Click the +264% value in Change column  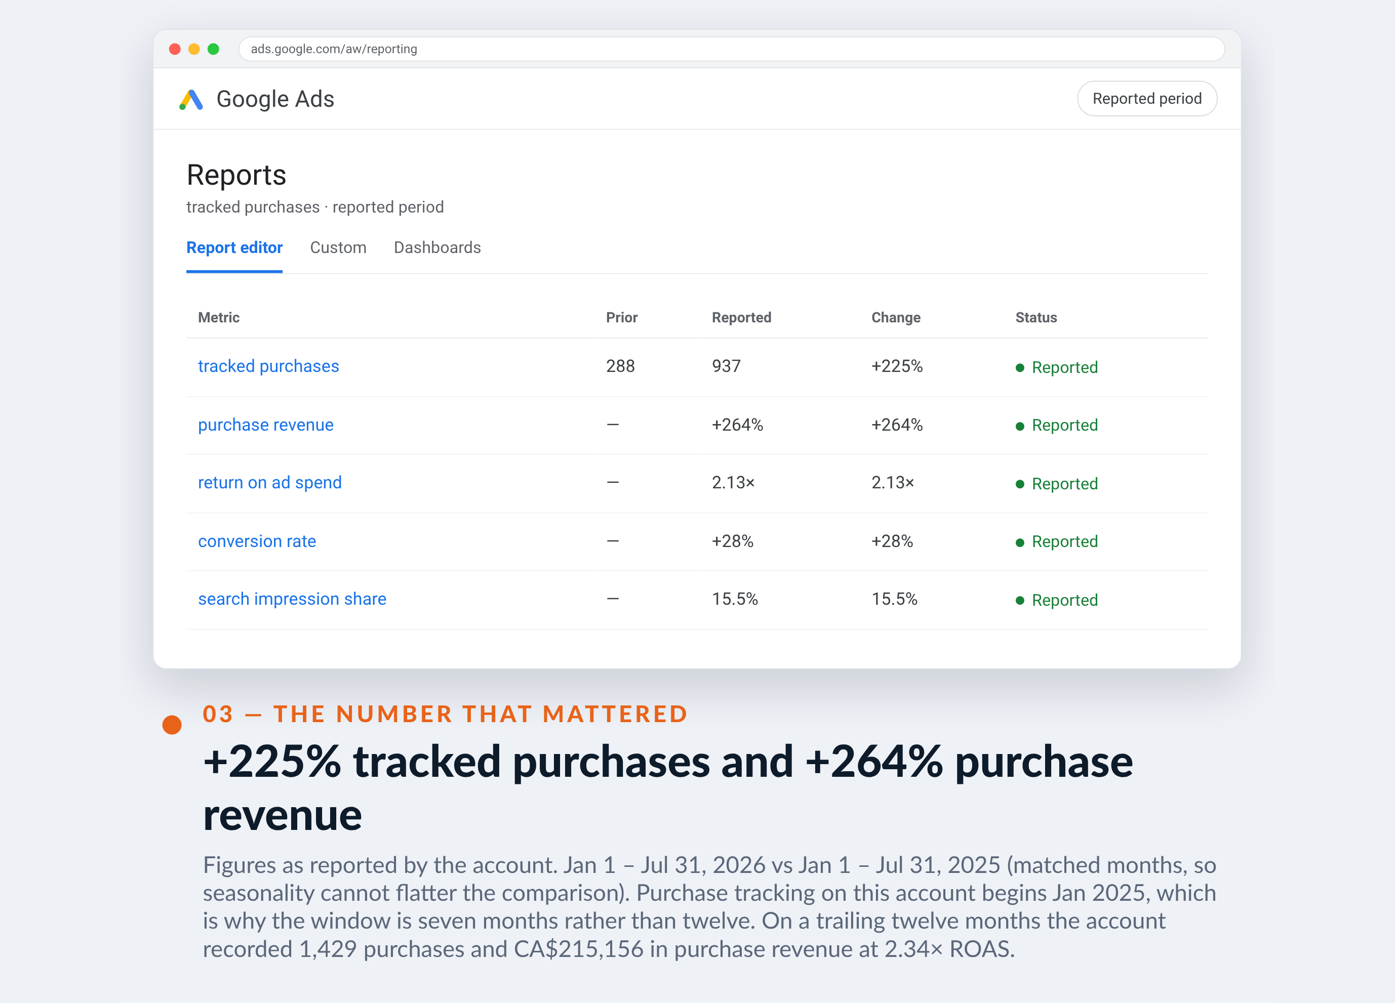click(897, 425)
